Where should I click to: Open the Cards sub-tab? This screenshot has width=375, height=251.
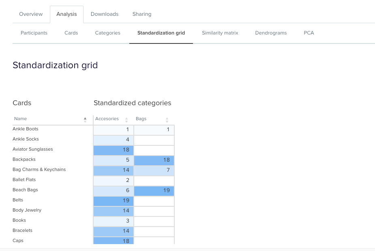click(x=71, y=33)
